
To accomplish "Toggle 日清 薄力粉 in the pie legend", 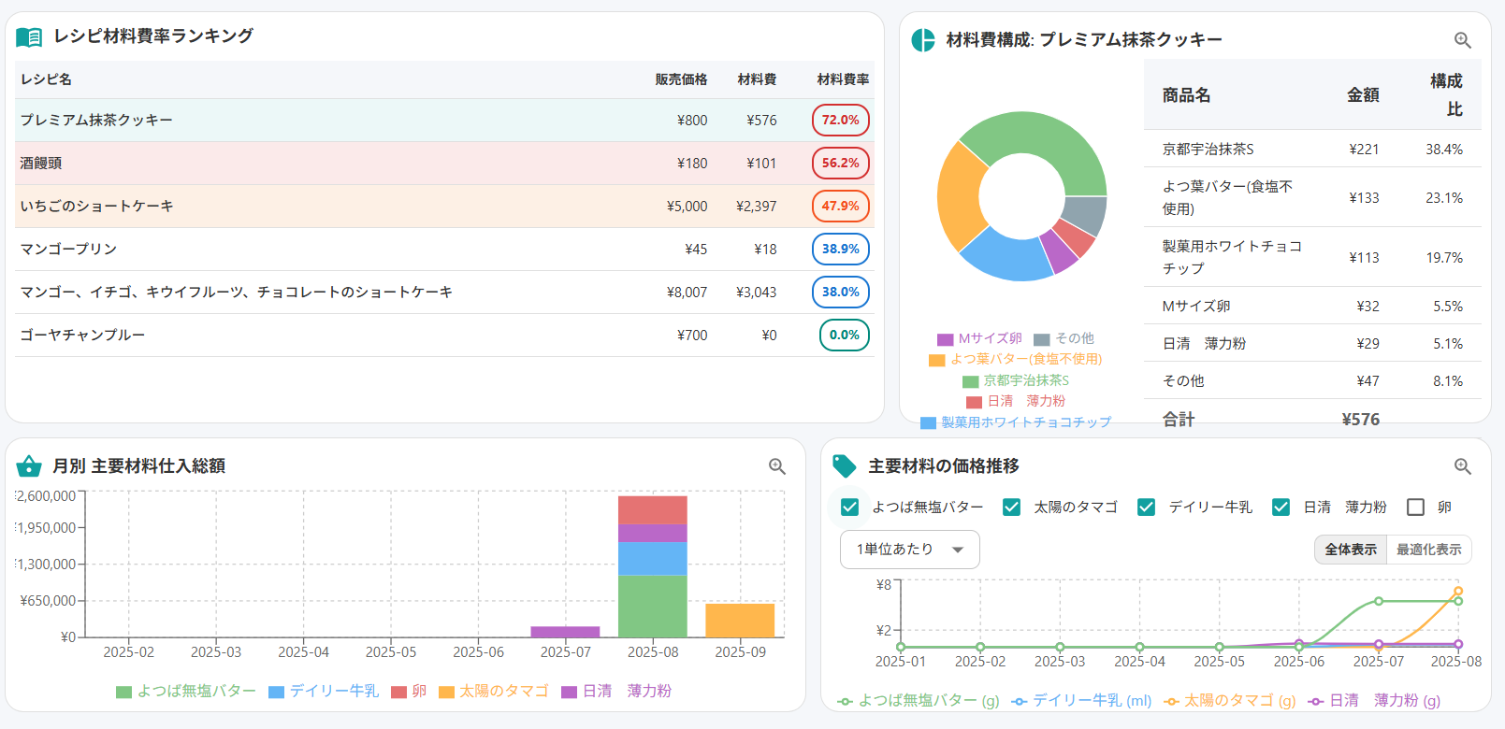I will pyautogui.click(x=1016, y=401).
